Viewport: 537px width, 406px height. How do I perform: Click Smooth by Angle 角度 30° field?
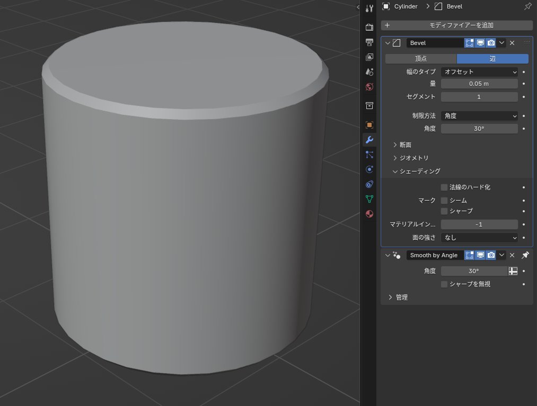[474, 271]
